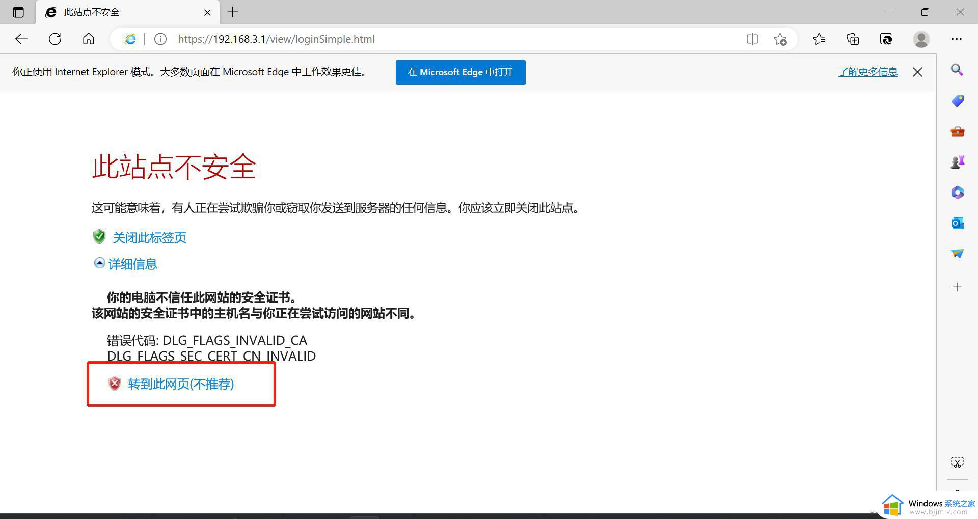Click DLG_FLAGS_SEC_CERT_CN_INVALID text
978x519 pixels.
pyautogui.click(x=211, y=356)
